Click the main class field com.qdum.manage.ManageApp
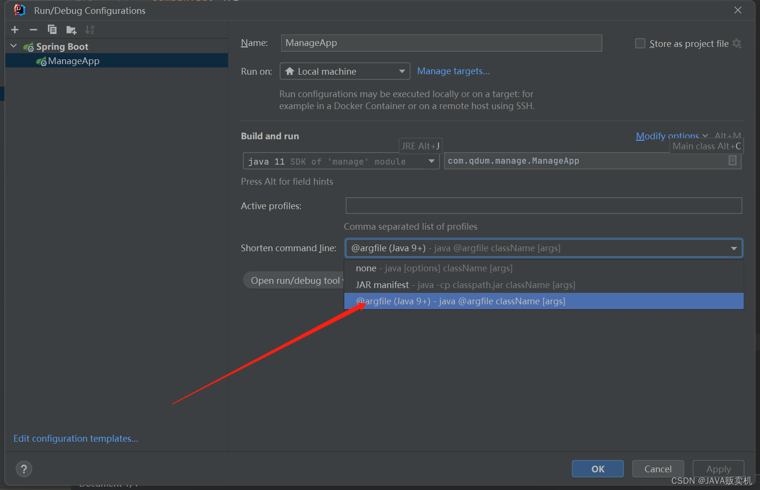 pos(592,161)
